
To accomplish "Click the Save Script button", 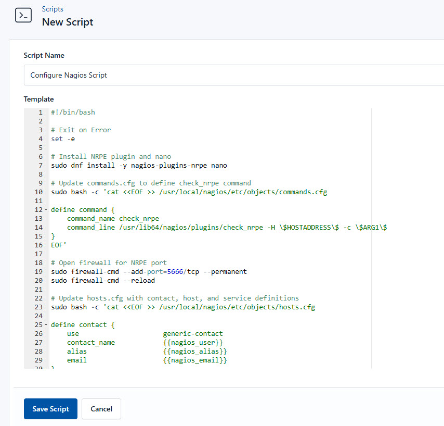I will click(x=50, y=409).
